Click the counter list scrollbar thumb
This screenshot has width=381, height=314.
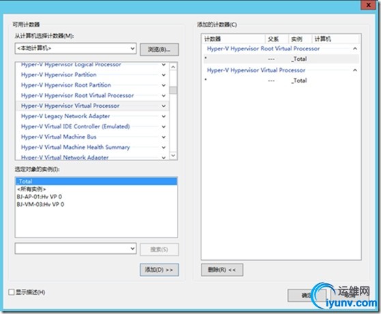(x=173, y=90)
